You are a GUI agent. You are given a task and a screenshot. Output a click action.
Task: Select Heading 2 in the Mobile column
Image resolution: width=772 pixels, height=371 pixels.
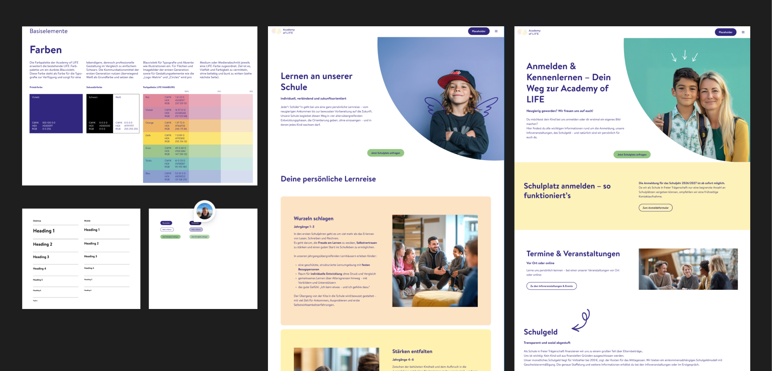[91, 243]
